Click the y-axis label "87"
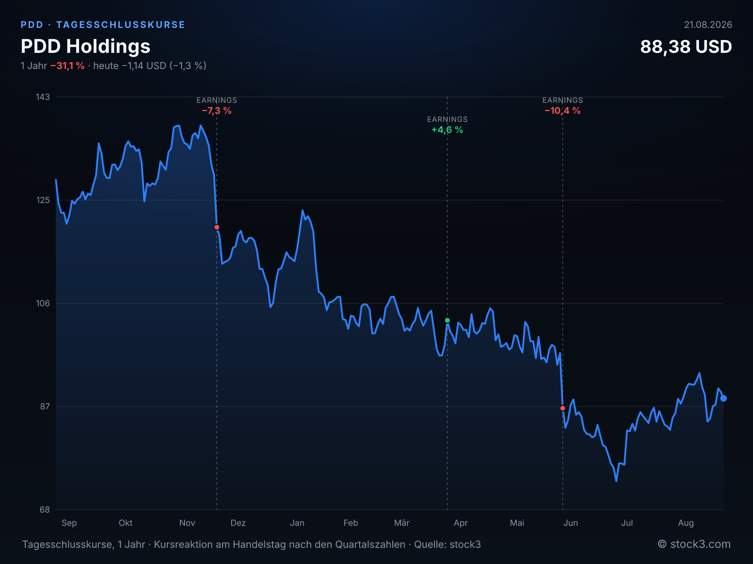The width and height of the screenshot is (753, 564). 44,406
